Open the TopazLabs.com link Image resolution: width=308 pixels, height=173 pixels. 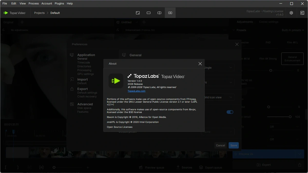pos(137,91)
